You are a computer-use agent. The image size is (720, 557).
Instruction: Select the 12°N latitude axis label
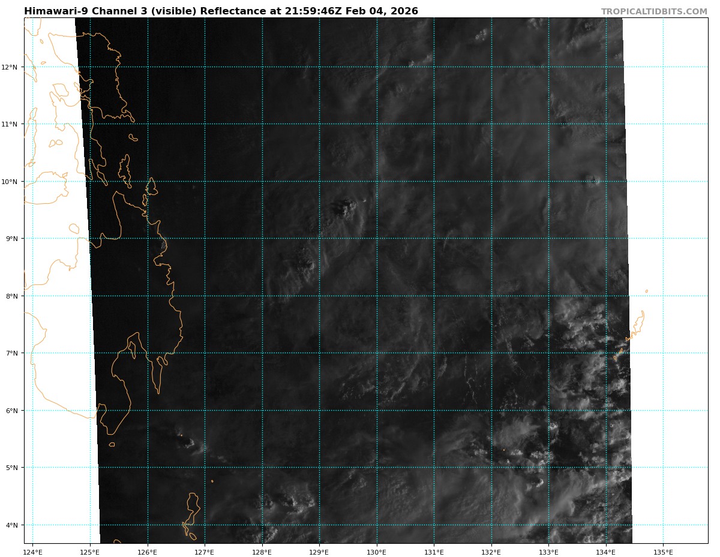tap(11, 67)
